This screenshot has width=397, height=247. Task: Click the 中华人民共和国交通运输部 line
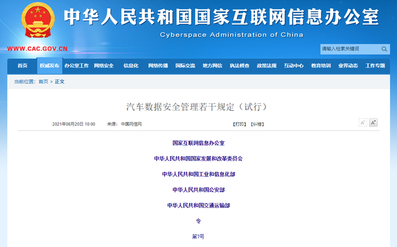click(198, 206)
